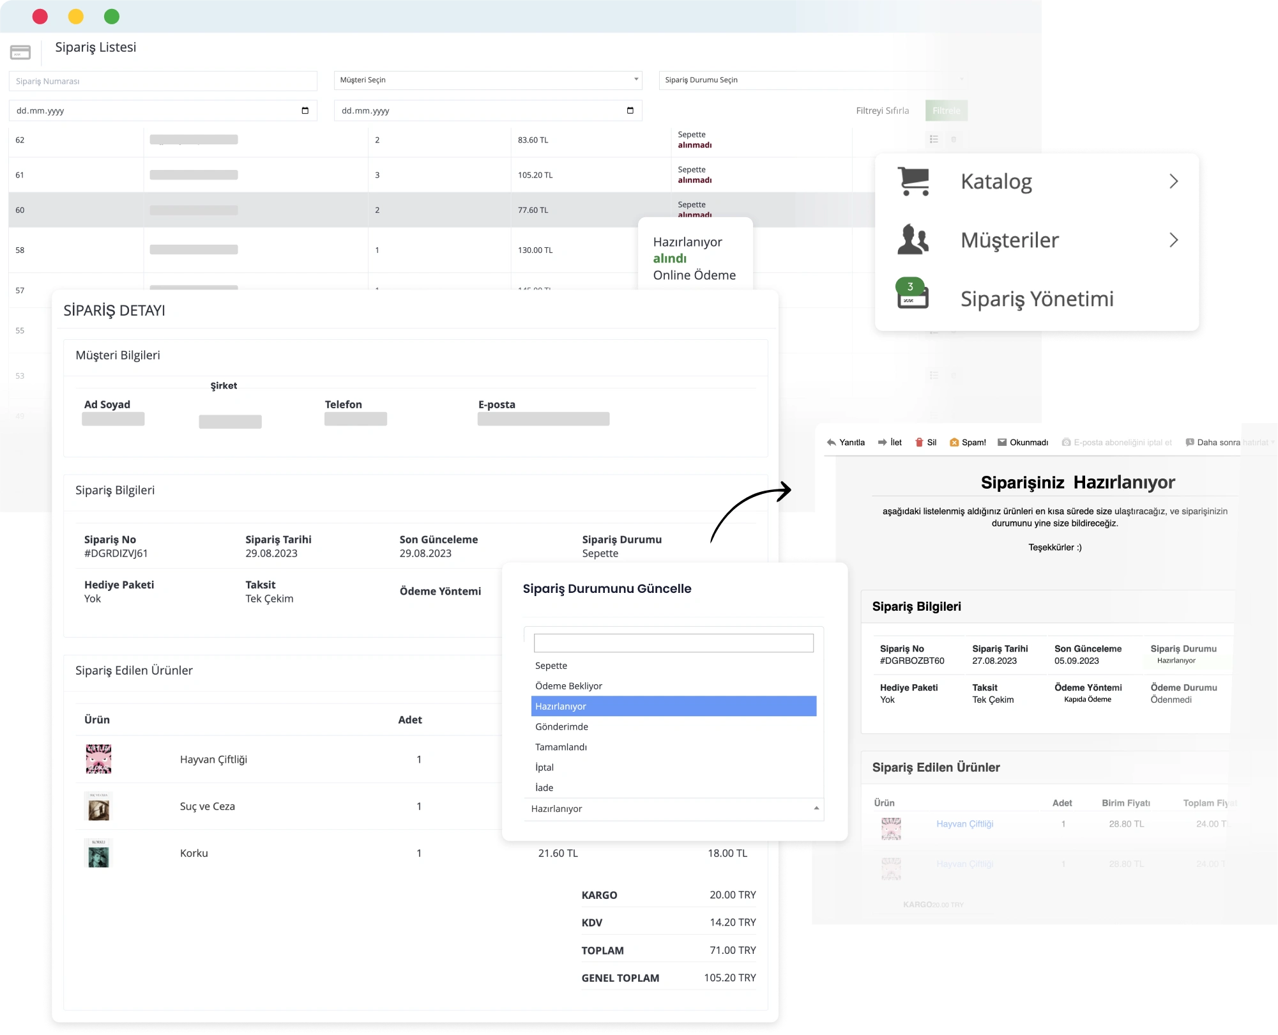Image resolution: width=1278 pixels, height=1035 pixels.
Task: Select order row 60 in list
Action: click(x=441, y=210)
